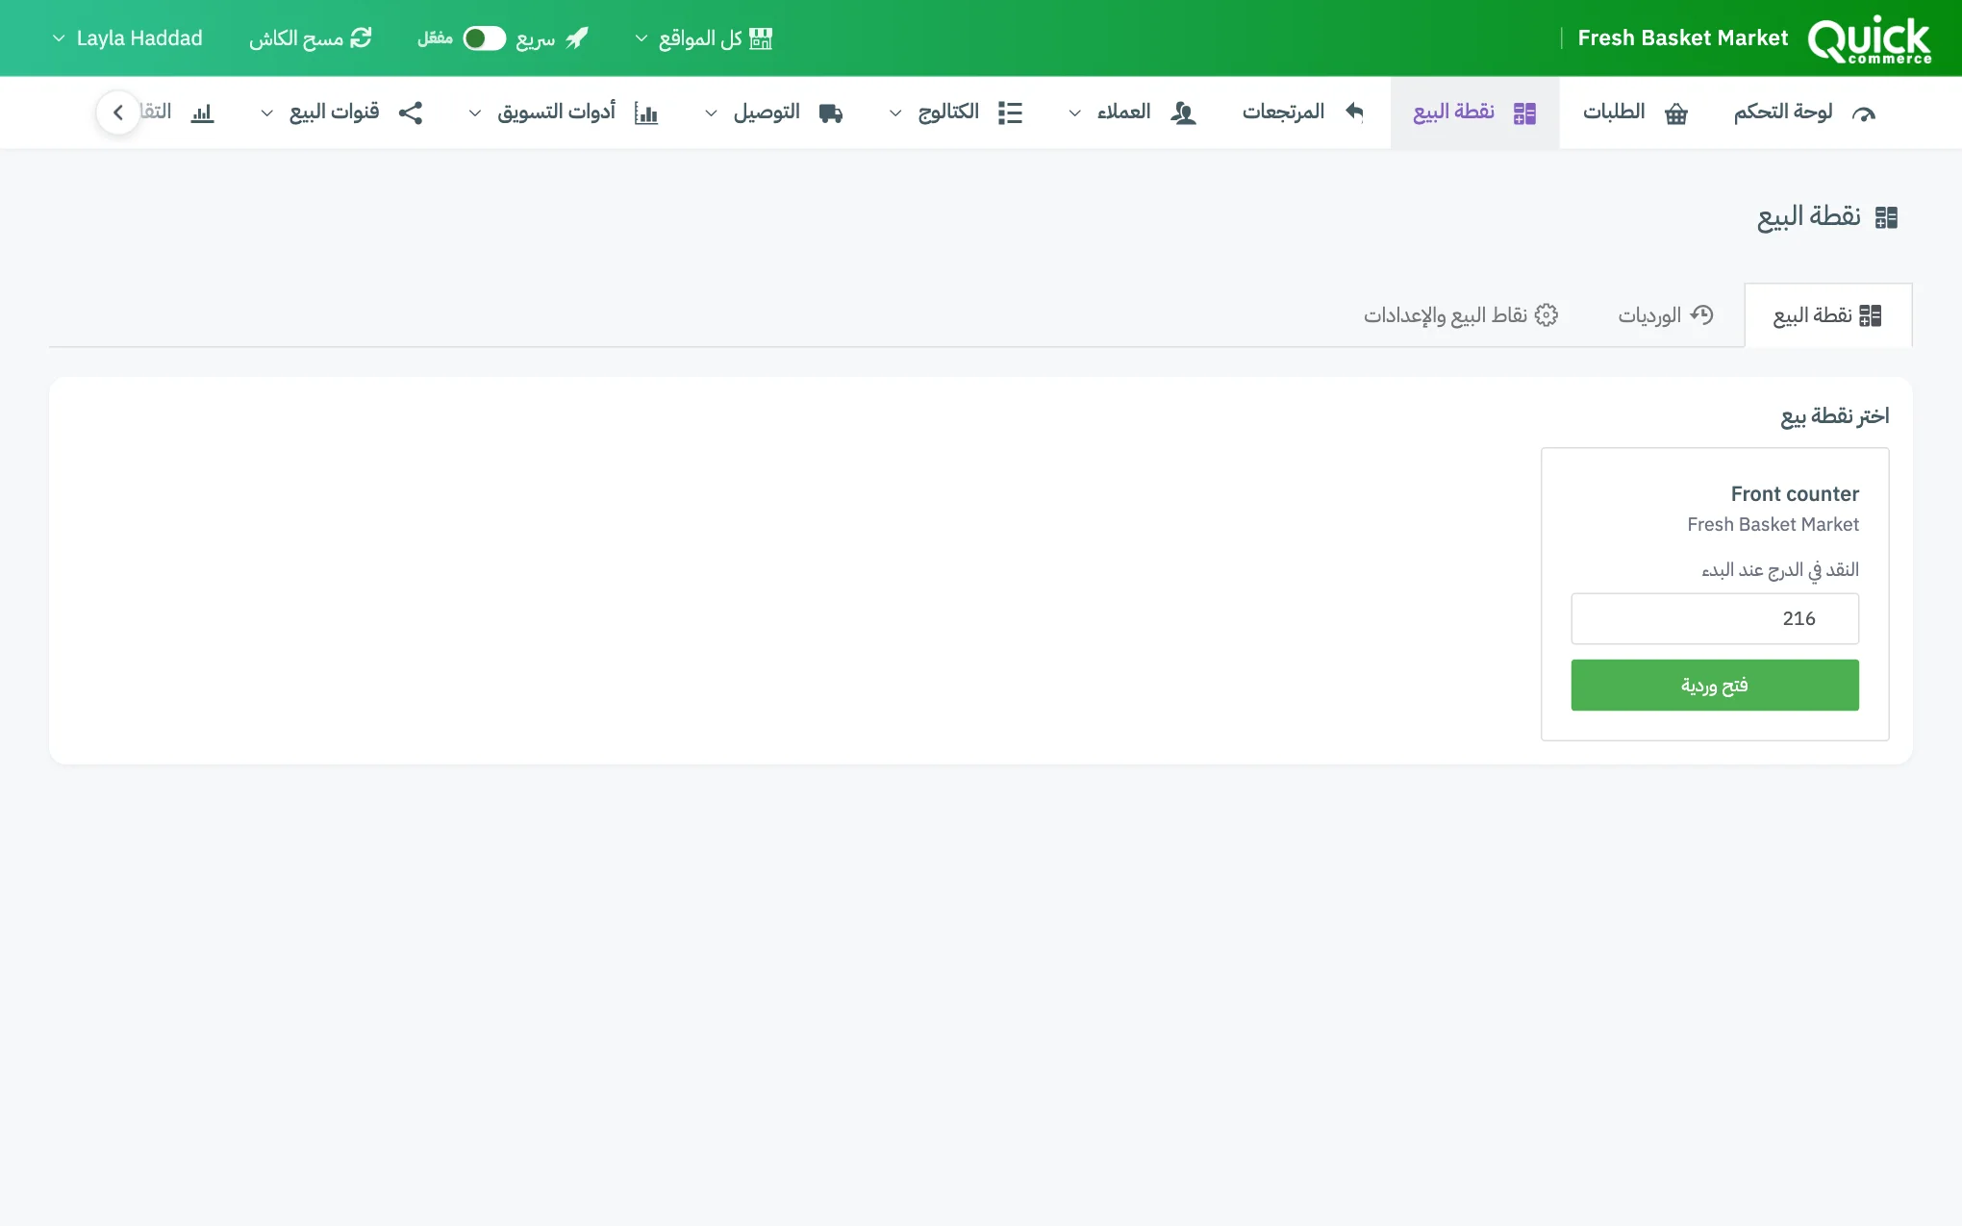1962x1226 pixels.
Task: Expand the كل المواقع locations dropdown
Action: (x=703, y=38)
